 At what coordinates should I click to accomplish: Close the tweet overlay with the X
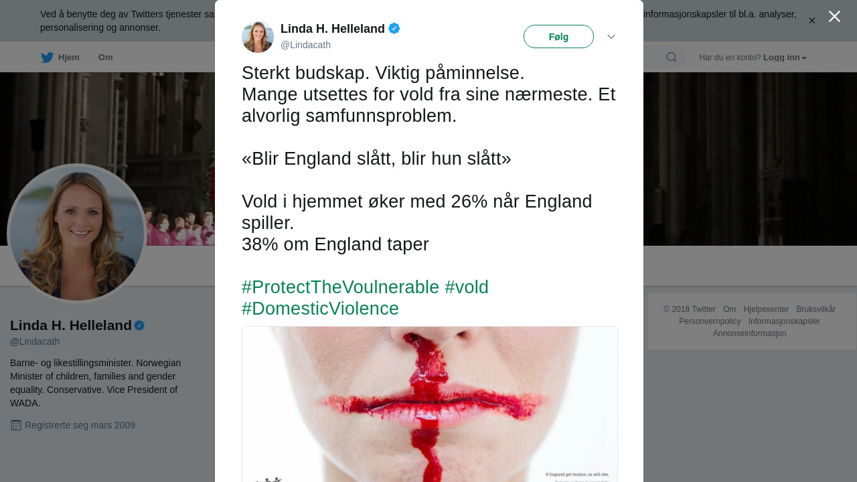834,17
